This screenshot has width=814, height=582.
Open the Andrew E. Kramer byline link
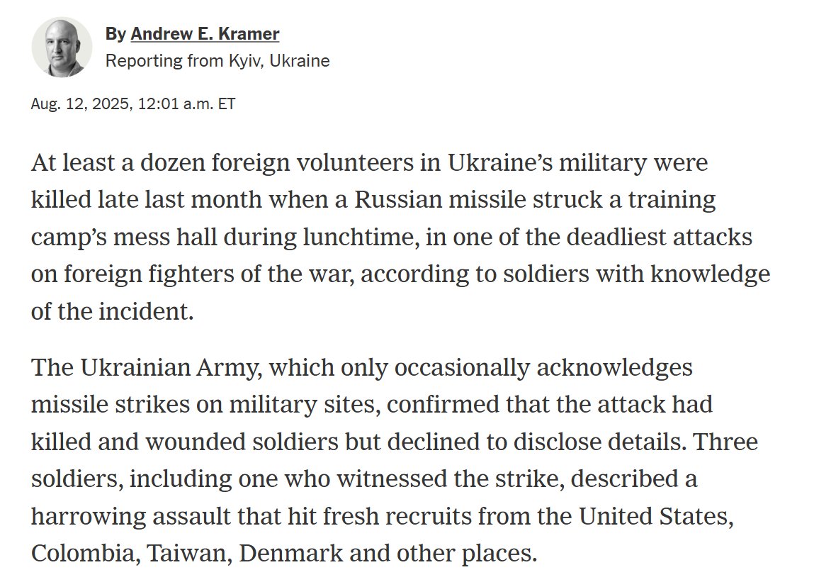tap(205, 34)
